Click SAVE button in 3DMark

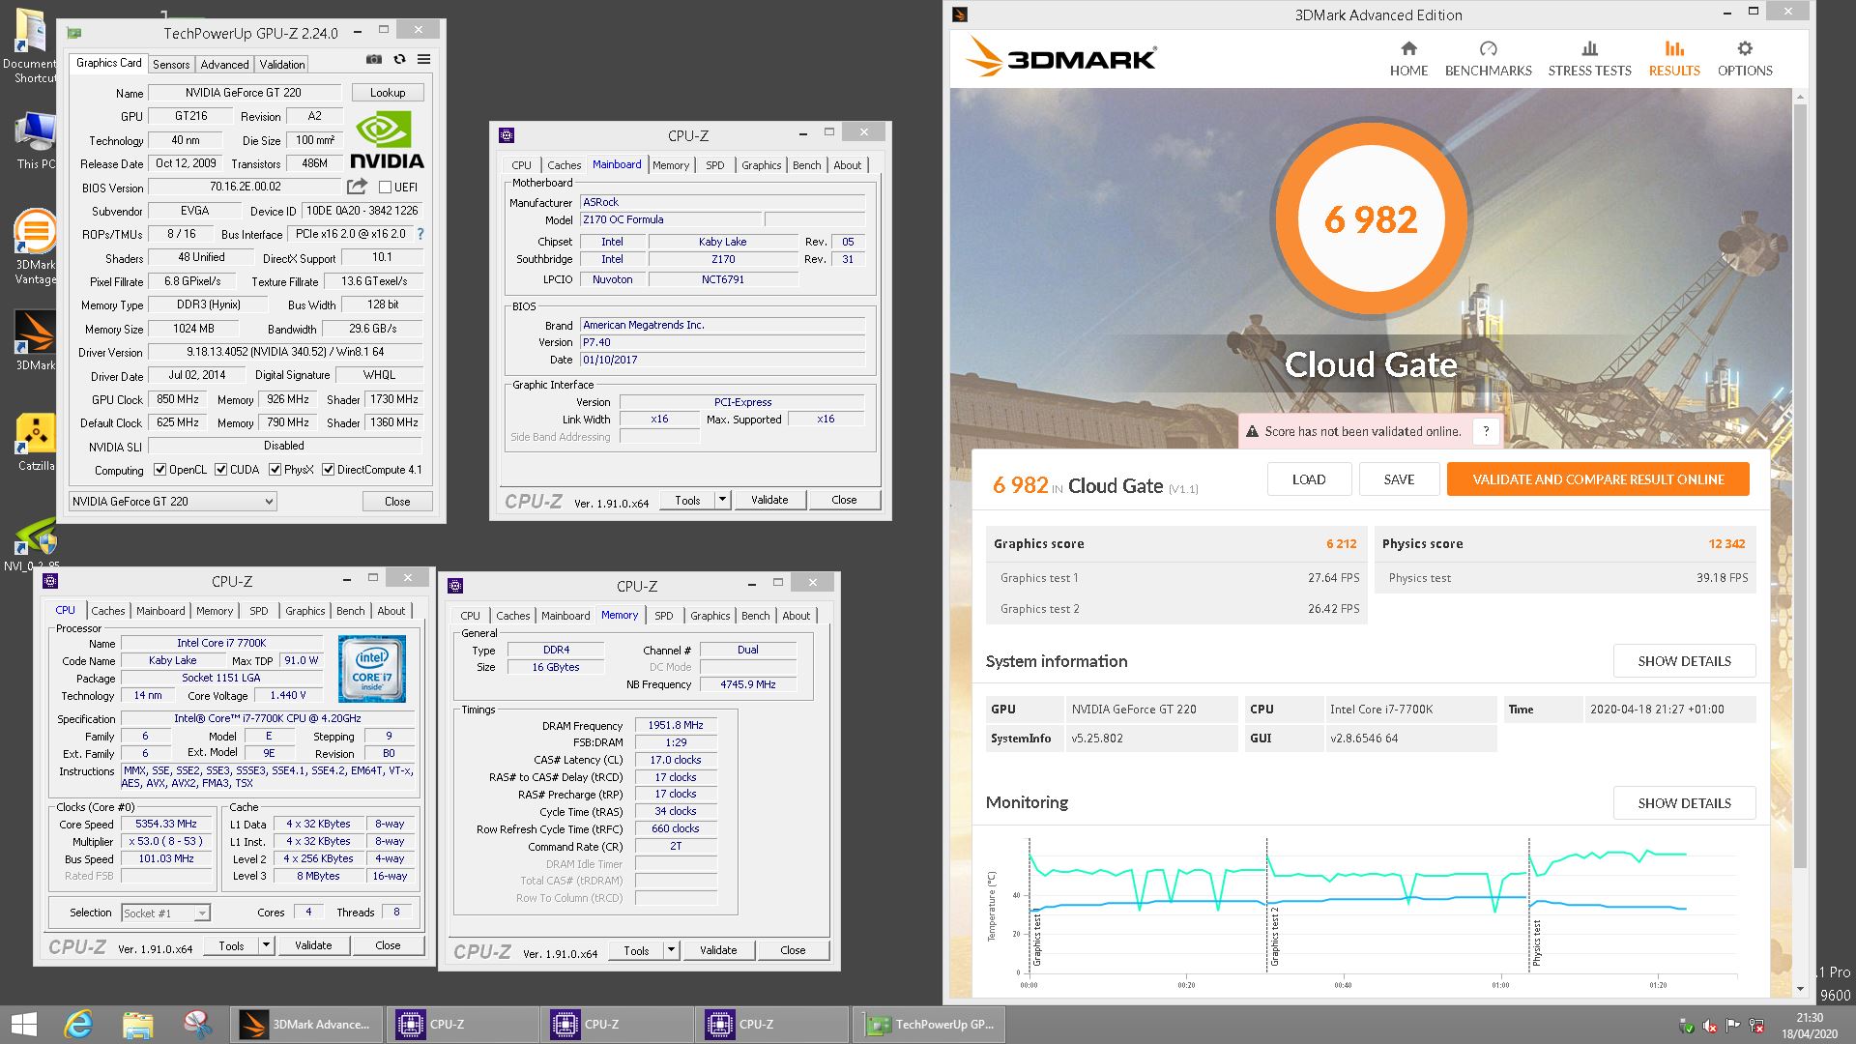coord(1399,479)
